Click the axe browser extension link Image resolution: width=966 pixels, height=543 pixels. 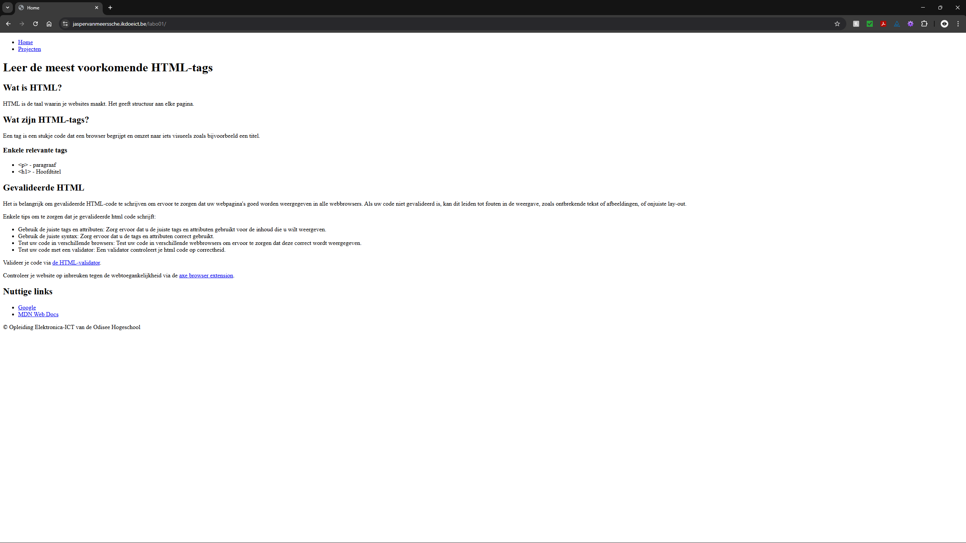pos(206,275)
